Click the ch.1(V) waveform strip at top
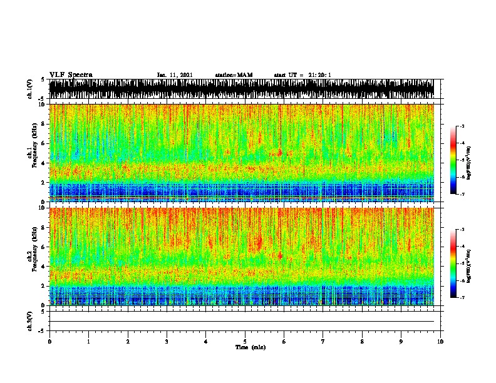 [242, 89]
